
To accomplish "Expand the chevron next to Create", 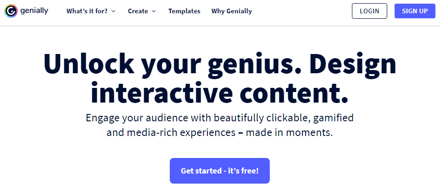I will click(154, 11).
